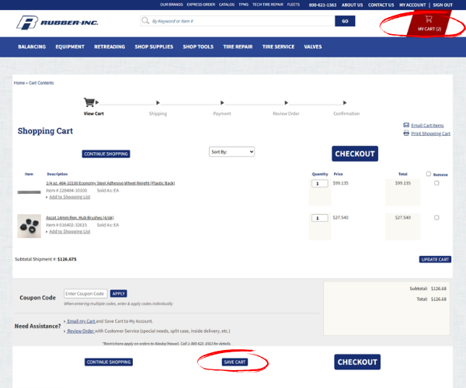The image size is (466, 388).
Task: Open the My Cart shopping cart icon
Action: click(x=429, y=19)
